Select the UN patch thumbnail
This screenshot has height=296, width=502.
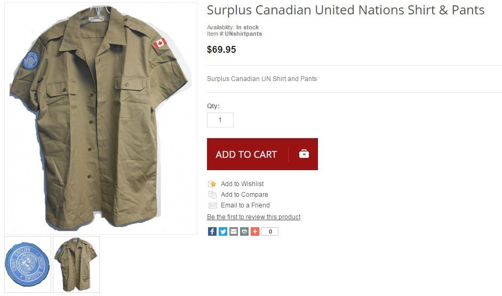coord(28,265)
